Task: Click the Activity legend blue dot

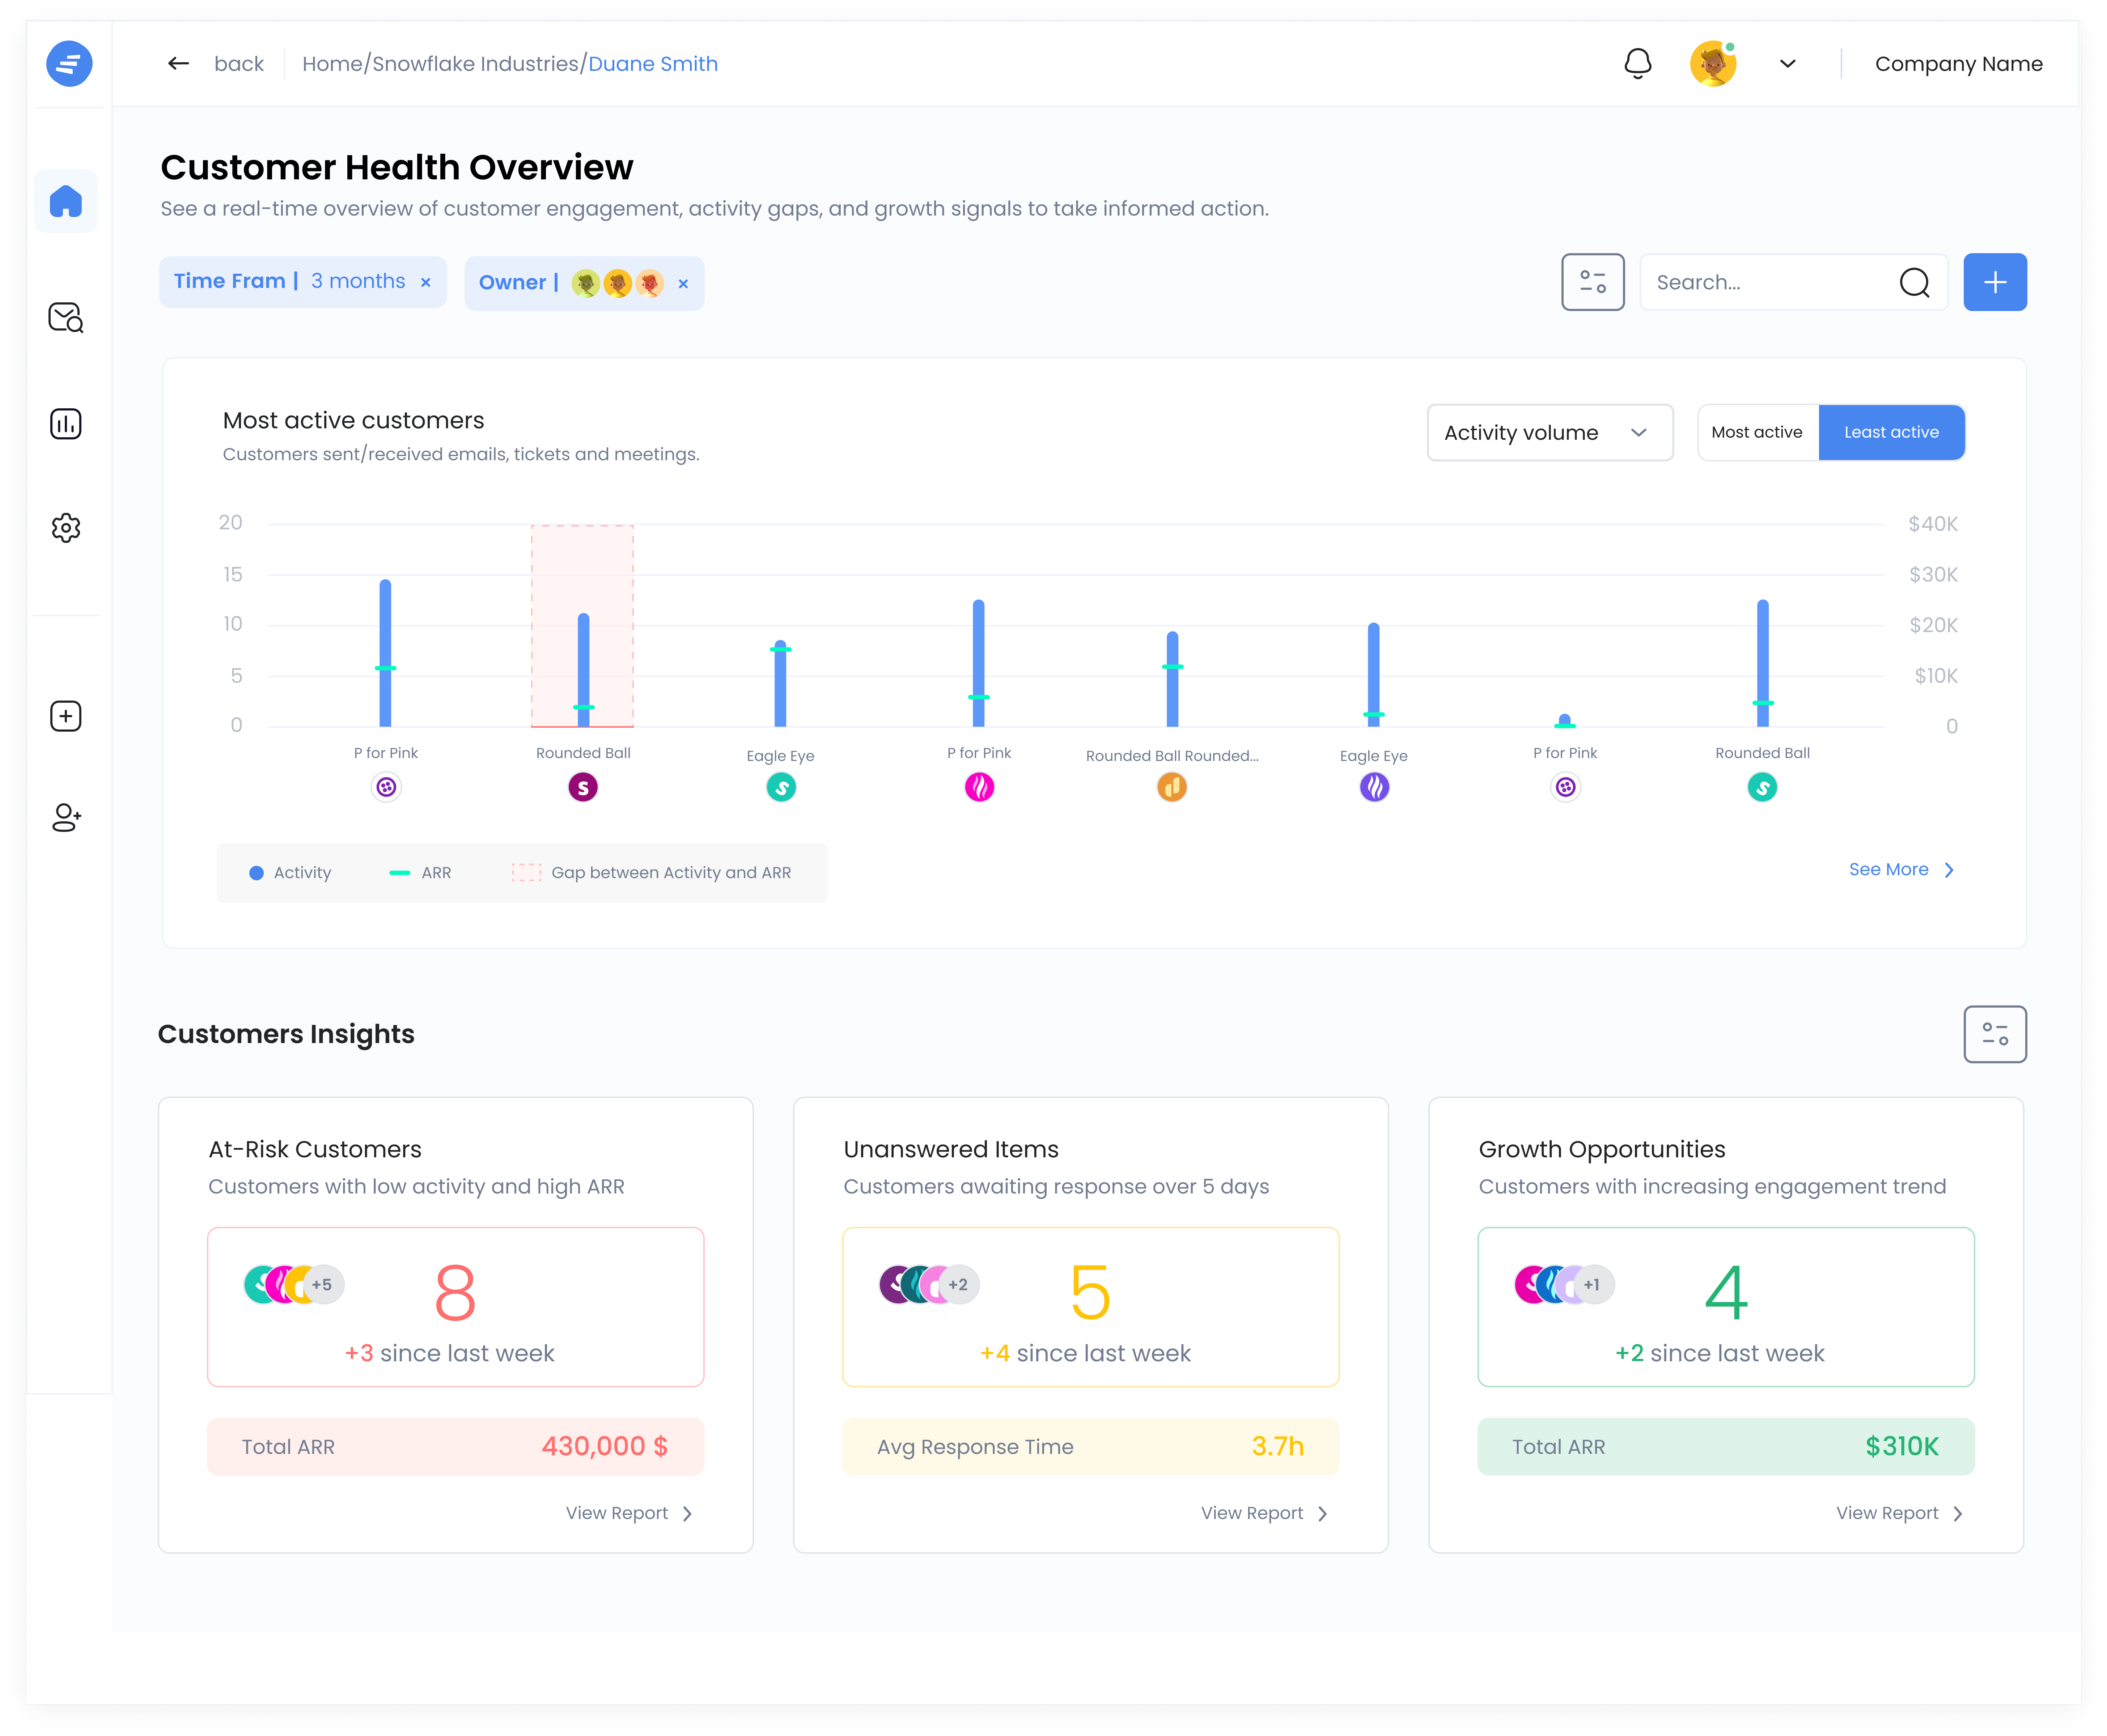Action: tap(256, 873)
